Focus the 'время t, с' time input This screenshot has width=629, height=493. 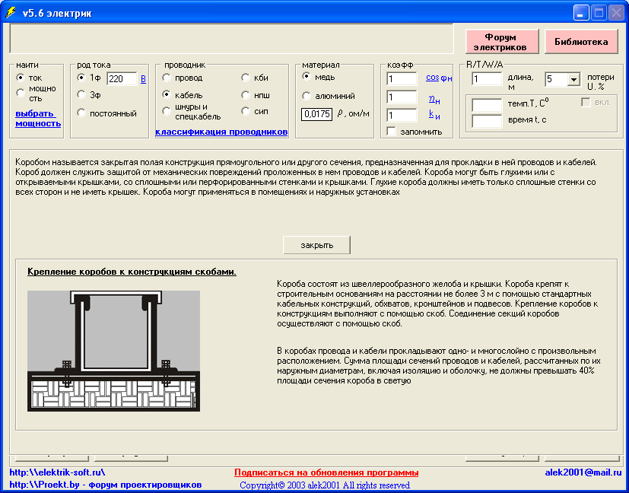click(x=487, y=121)
